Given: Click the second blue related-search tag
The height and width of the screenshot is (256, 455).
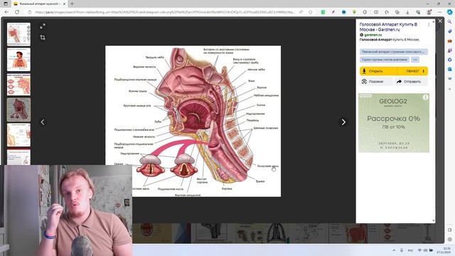Looking at the screenshot, I should point(385,60).
